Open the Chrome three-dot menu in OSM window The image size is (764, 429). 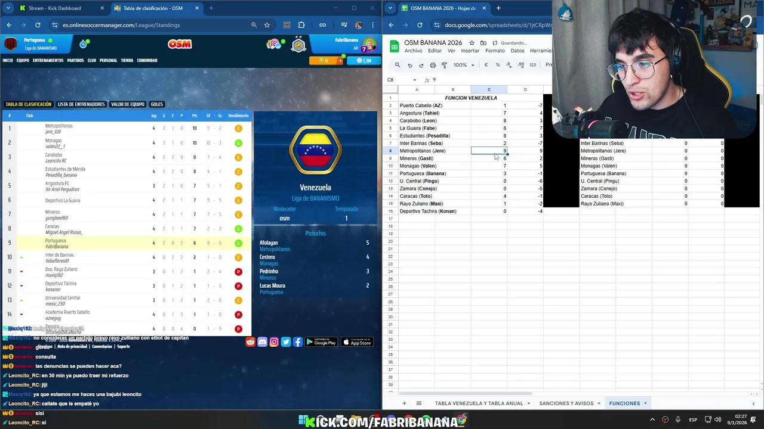click(372, 25)
